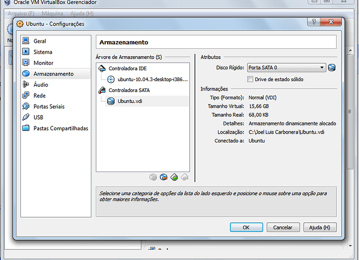The width and height of the screenshot is (359, 260).
Task: Open the Ajuda (H) menu in Gerenciador
Action: coord(82,14)
